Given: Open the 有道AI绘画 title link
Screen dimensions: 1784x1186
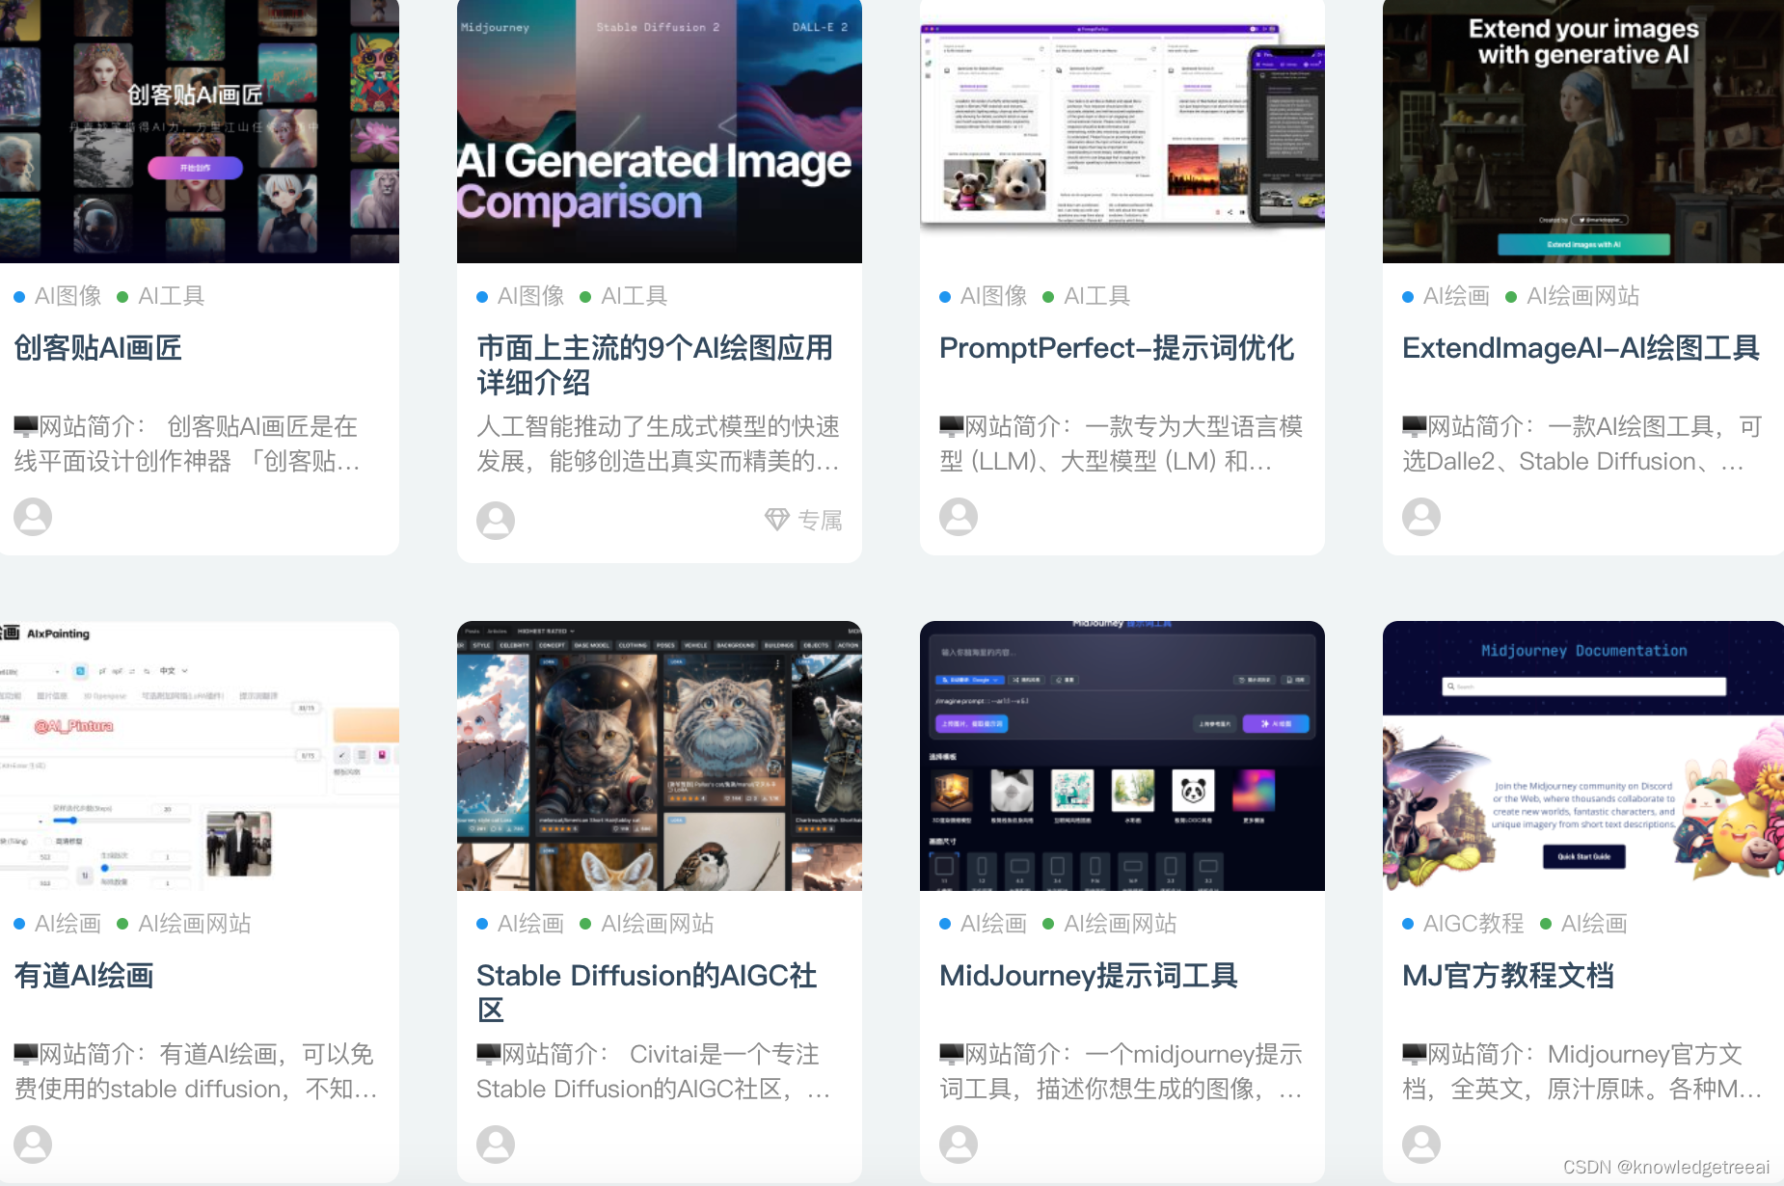Looking at the screenshot, I should [84, 976].
